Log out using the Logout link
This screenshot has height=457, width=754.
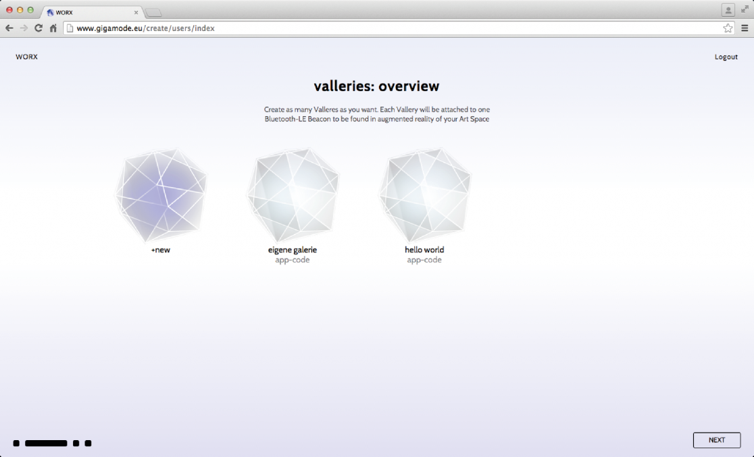pos(726,57)
